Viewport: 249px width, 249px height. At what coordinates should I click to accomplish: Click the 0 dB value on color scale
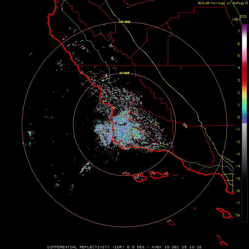point(239,117)
